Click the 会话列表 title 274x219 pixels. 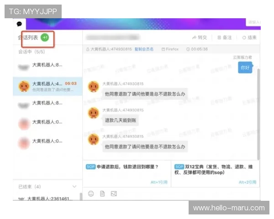pos(28,37)
